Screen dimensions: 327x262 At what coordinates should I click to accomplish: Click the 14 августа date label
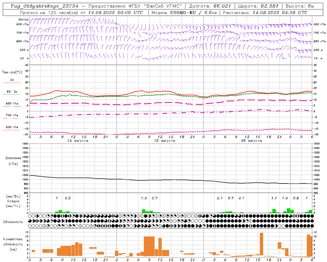tap(78, 141)
